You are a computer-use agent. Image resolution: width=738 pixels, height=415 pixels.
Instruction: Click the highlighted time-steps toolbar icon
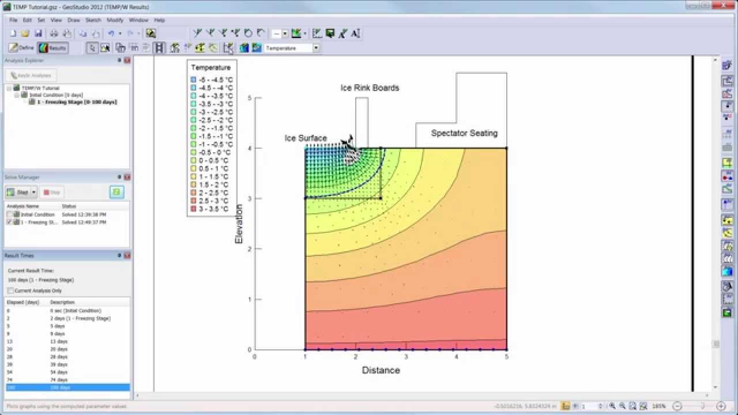pos(159,48)
